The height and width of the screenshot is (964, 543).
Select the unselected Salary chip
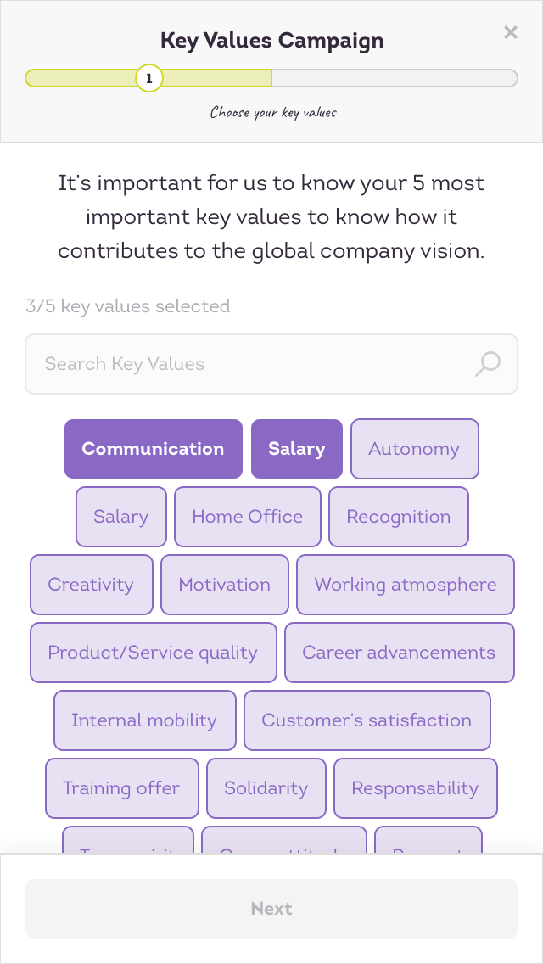(120, 517)
